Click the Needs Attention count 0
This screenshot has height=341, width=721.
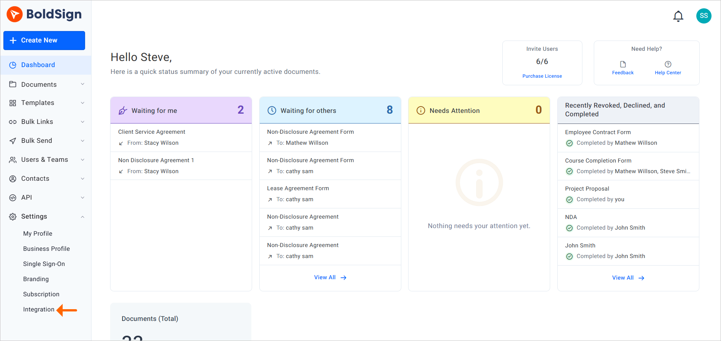point(538,110)
